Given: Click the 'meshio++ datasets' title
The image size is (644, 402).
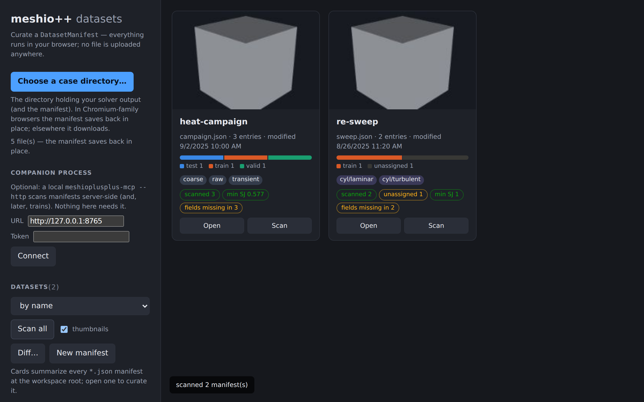Looking at the screenshot, I should click(x=67, y=19).
